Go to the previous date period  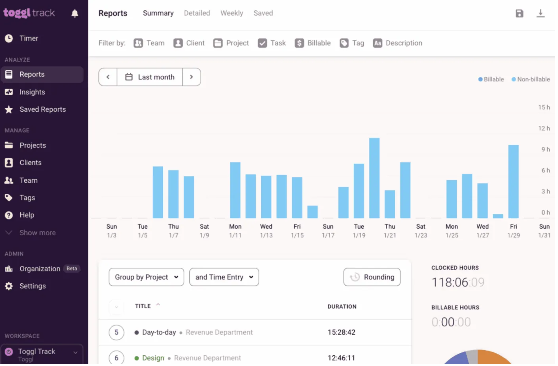click(x=108, y=77)
